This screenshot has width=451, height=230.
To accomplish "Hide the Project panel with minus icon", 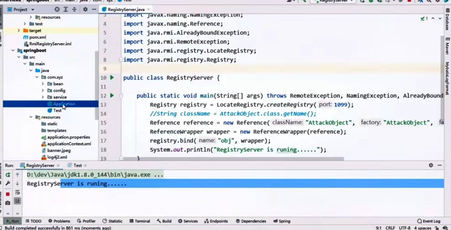I will pyautogui.click(x=94, y=9).
